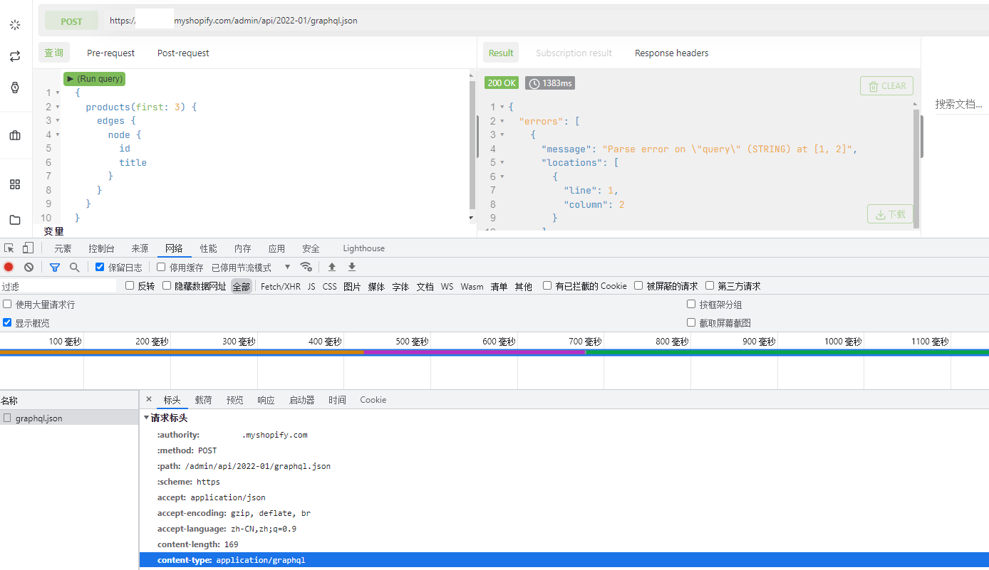
Task: Click the inspect element cursor icon
Action: click(9, 248)
